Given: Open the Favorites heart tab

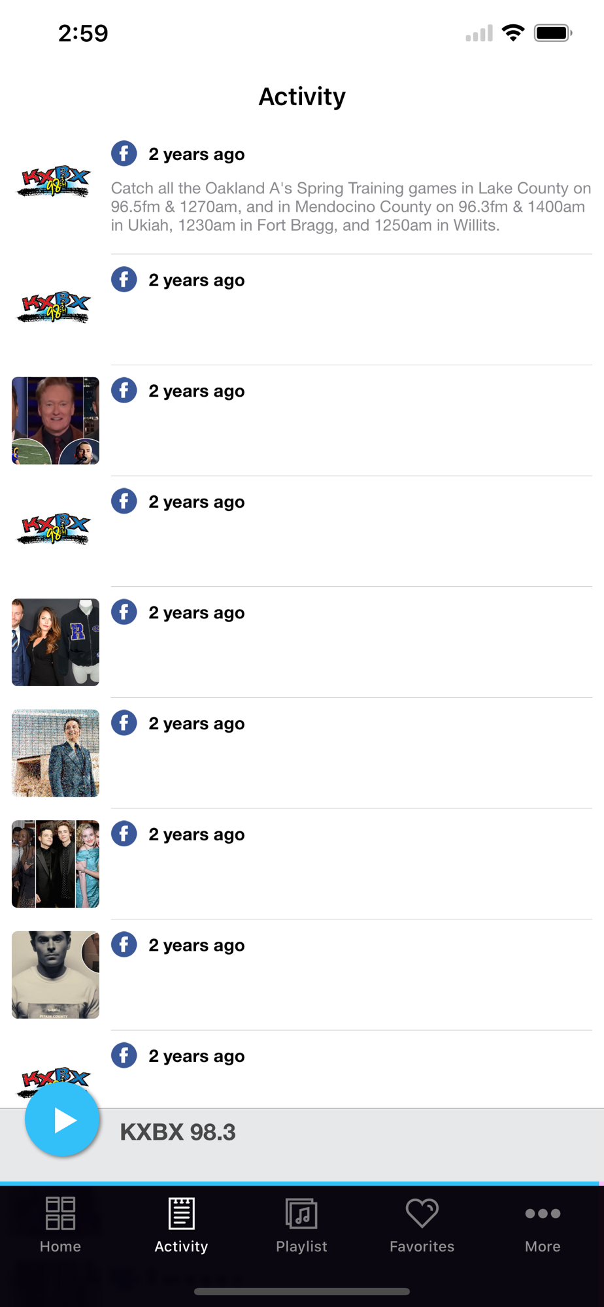Looking at the screenshot, I should [x=422, y=1225].
